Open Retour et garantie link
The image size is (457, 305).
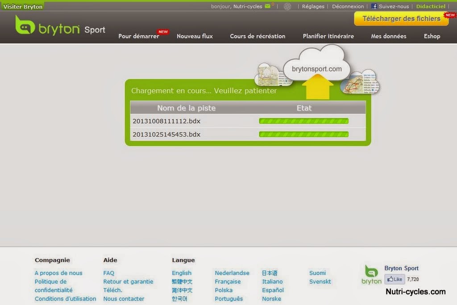coord(128,281)
